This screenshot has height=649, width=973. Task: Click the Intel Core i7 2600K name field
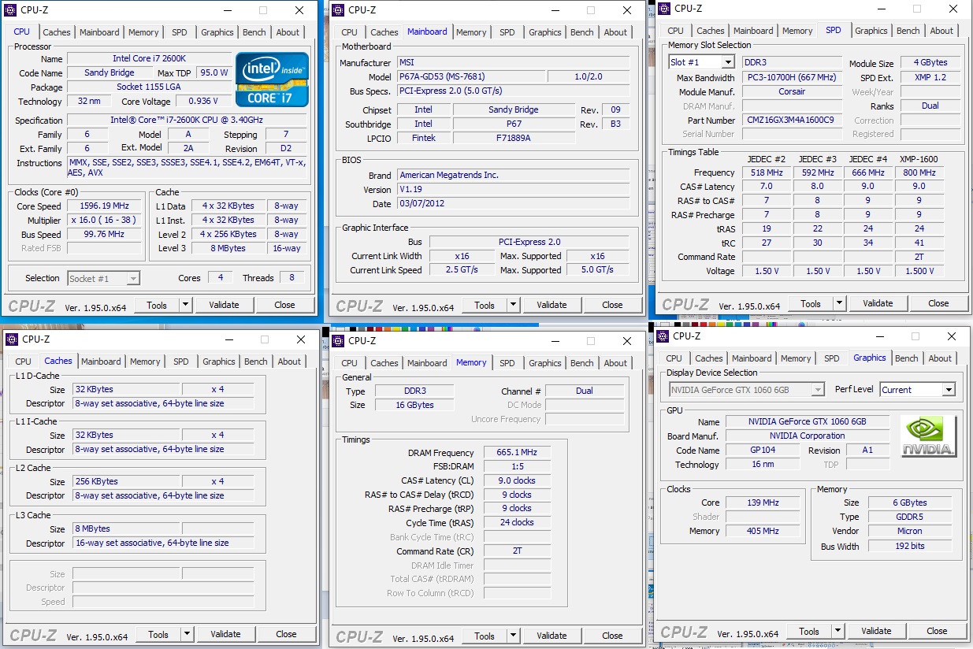149,59
